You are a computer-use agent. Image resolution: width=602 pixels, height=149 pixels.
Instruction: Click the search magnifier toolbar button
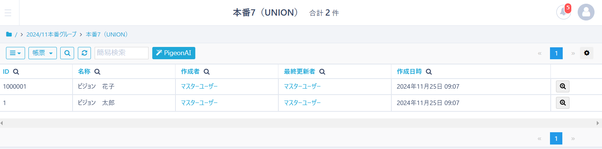tap(67, 53)
